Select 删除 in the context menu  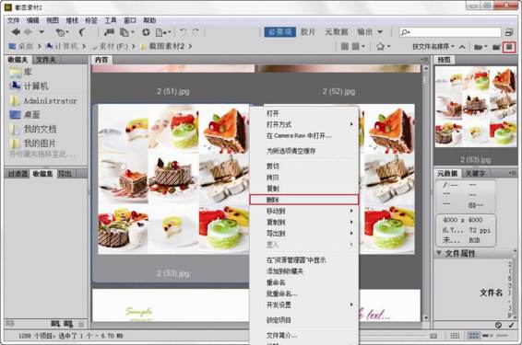(x=304, y=200)
